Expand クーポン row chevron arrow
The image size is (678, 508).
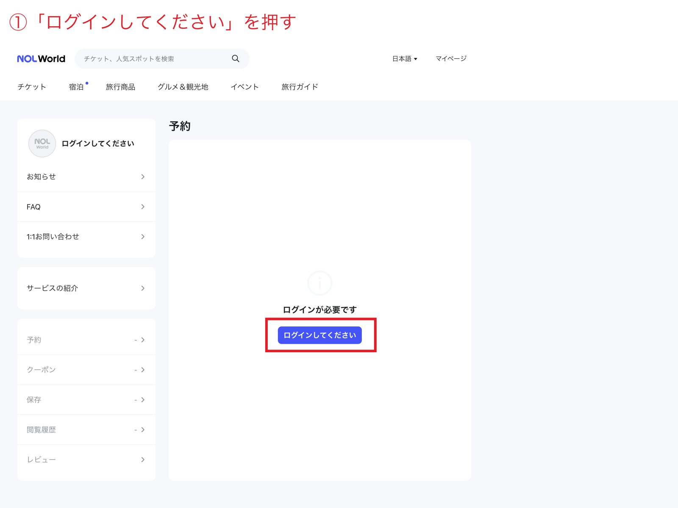click(143, 370)
